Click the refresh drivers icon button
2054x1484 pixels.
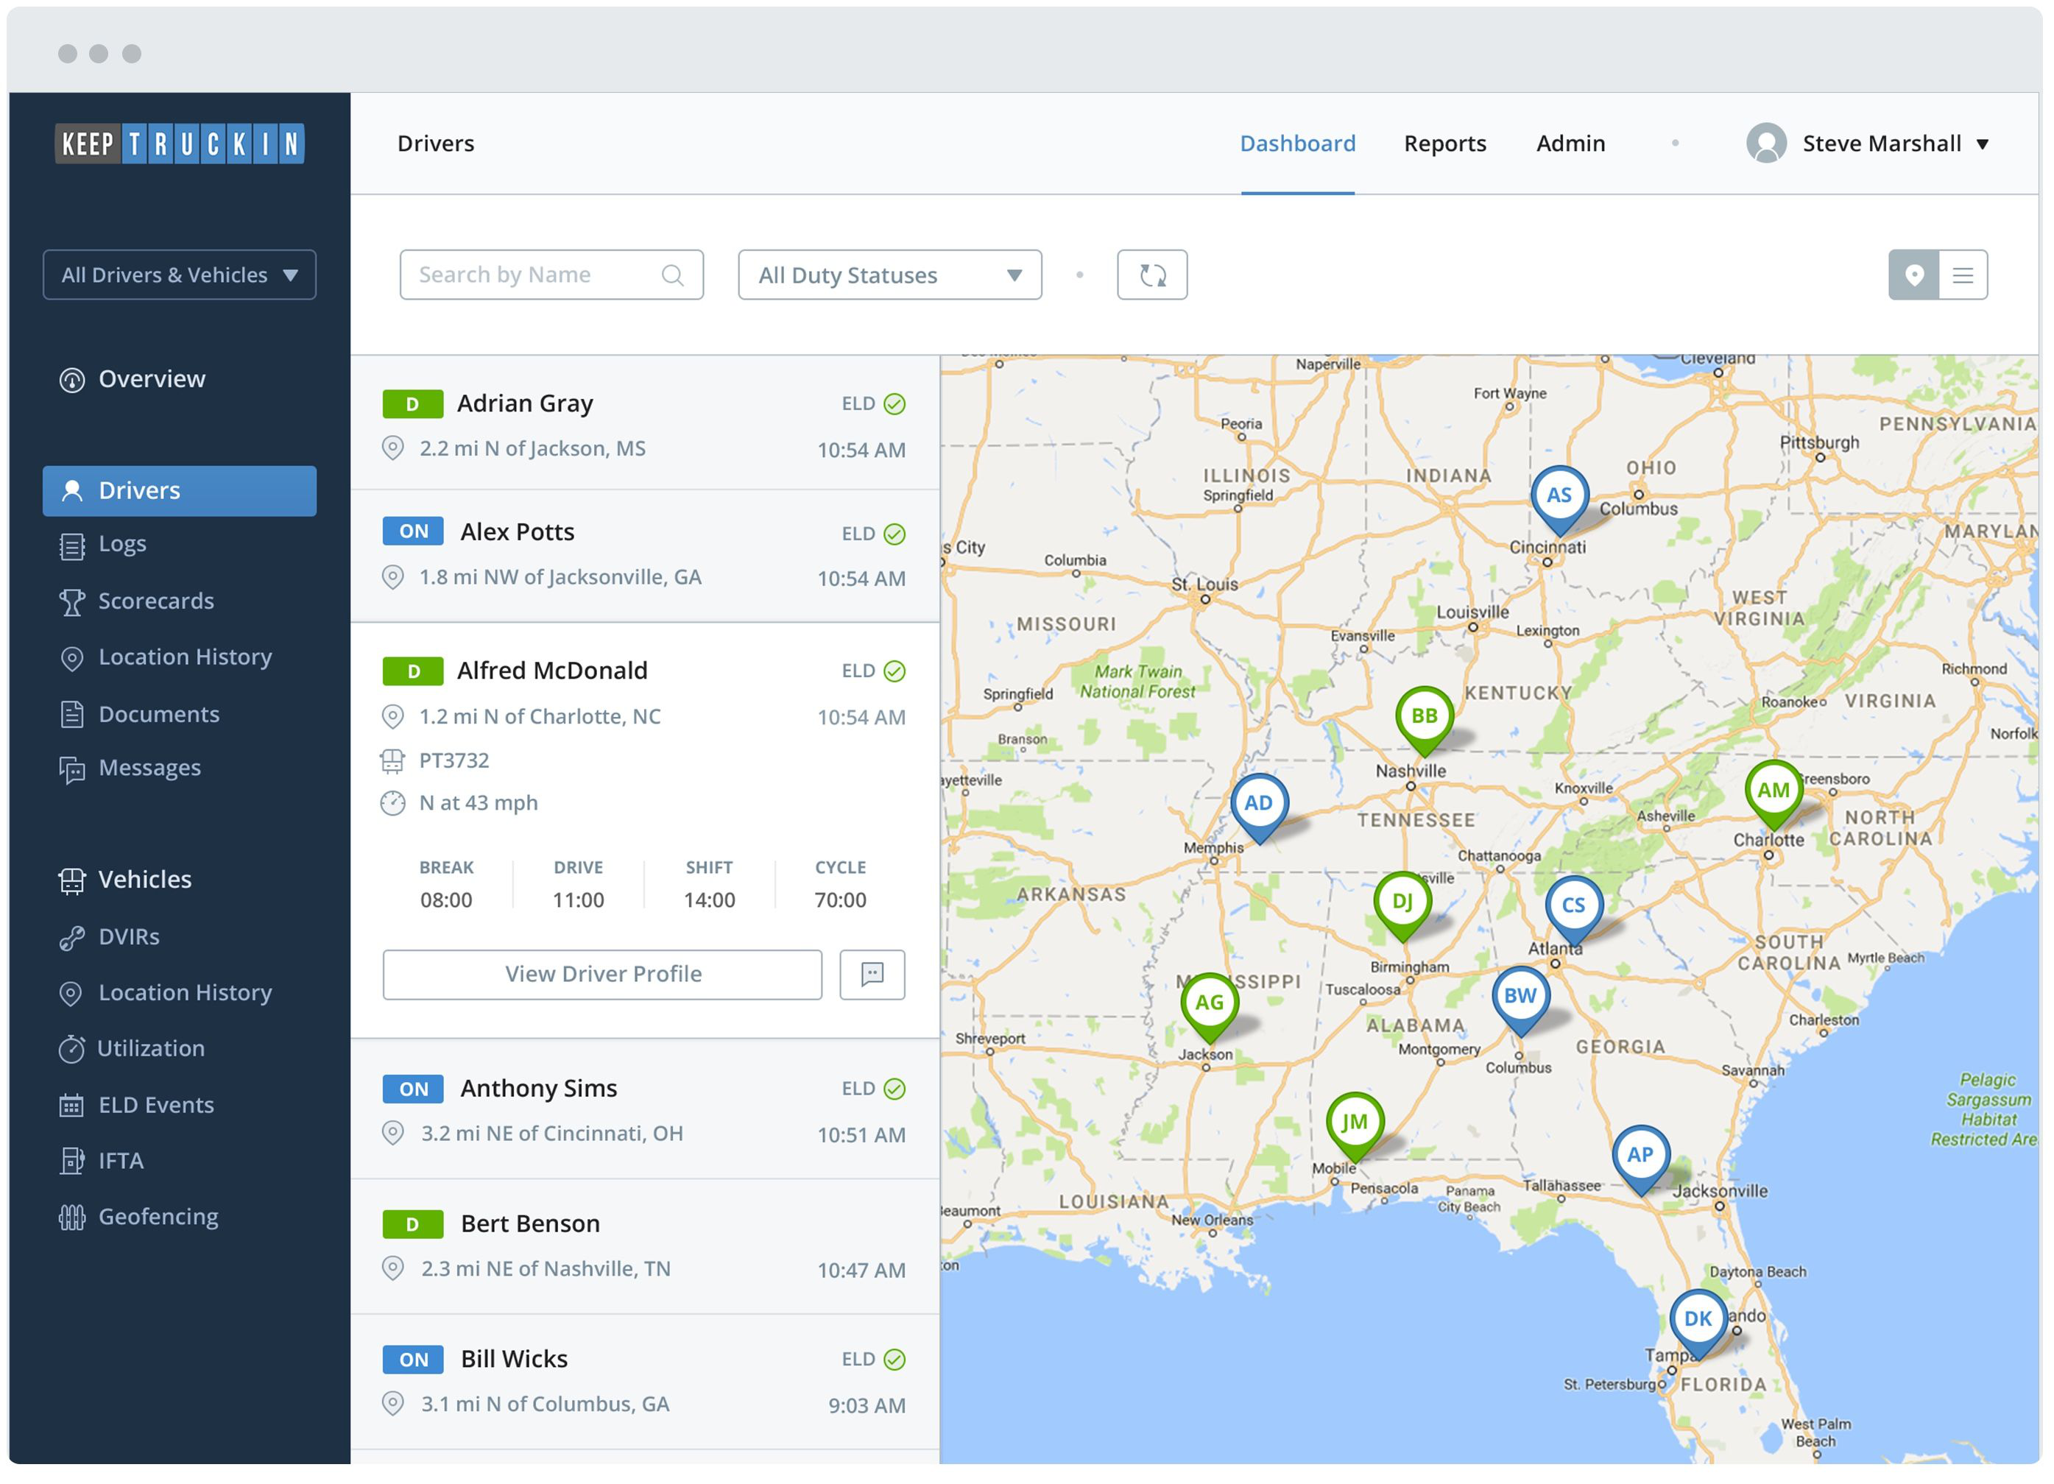click(1151, 275)
